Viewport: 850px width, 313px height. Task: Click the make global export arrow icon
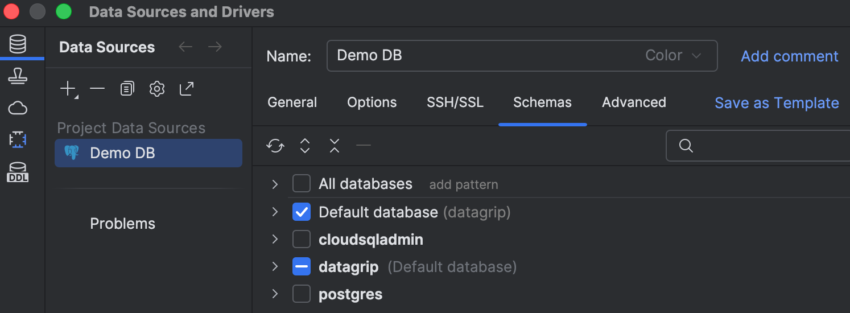187,89
